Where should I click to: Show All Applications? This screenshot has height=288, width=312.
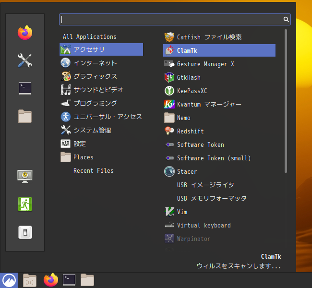tap(101, 36)
